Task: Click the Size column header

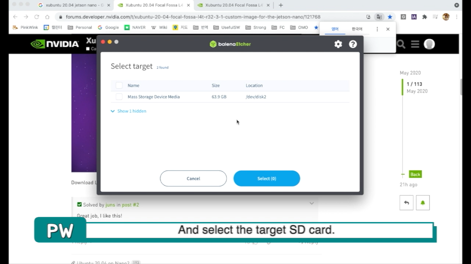Action: click(x=216, y=85)
